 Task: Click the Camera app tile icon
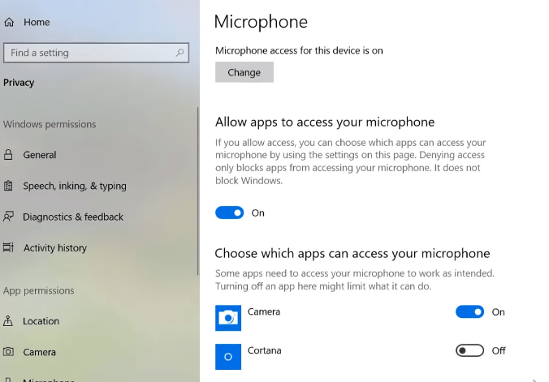(x=228, y=318)
